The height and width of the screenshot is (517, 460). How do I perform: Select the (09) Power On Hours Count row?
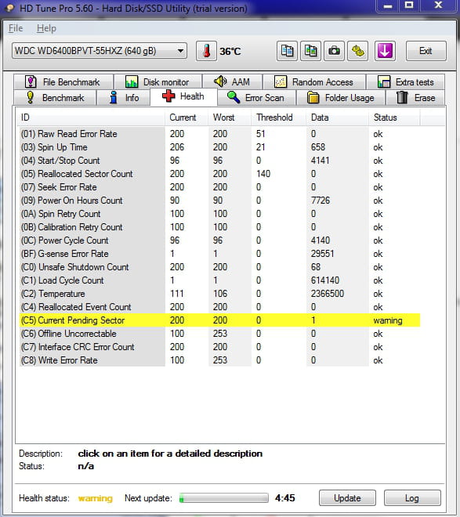(219, 201)
